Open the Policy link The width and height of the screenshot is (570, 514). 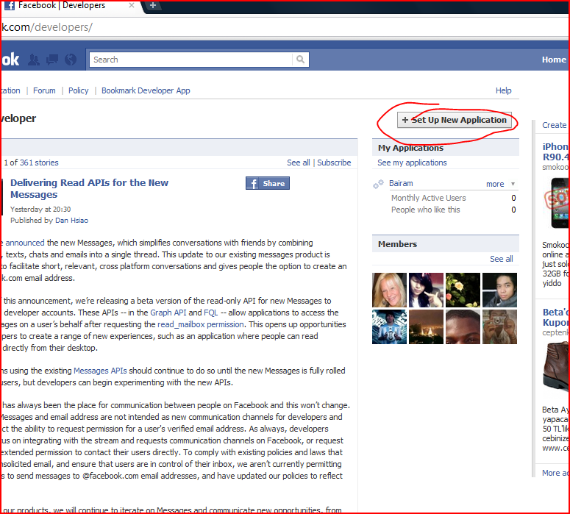[x=79, y=90]
